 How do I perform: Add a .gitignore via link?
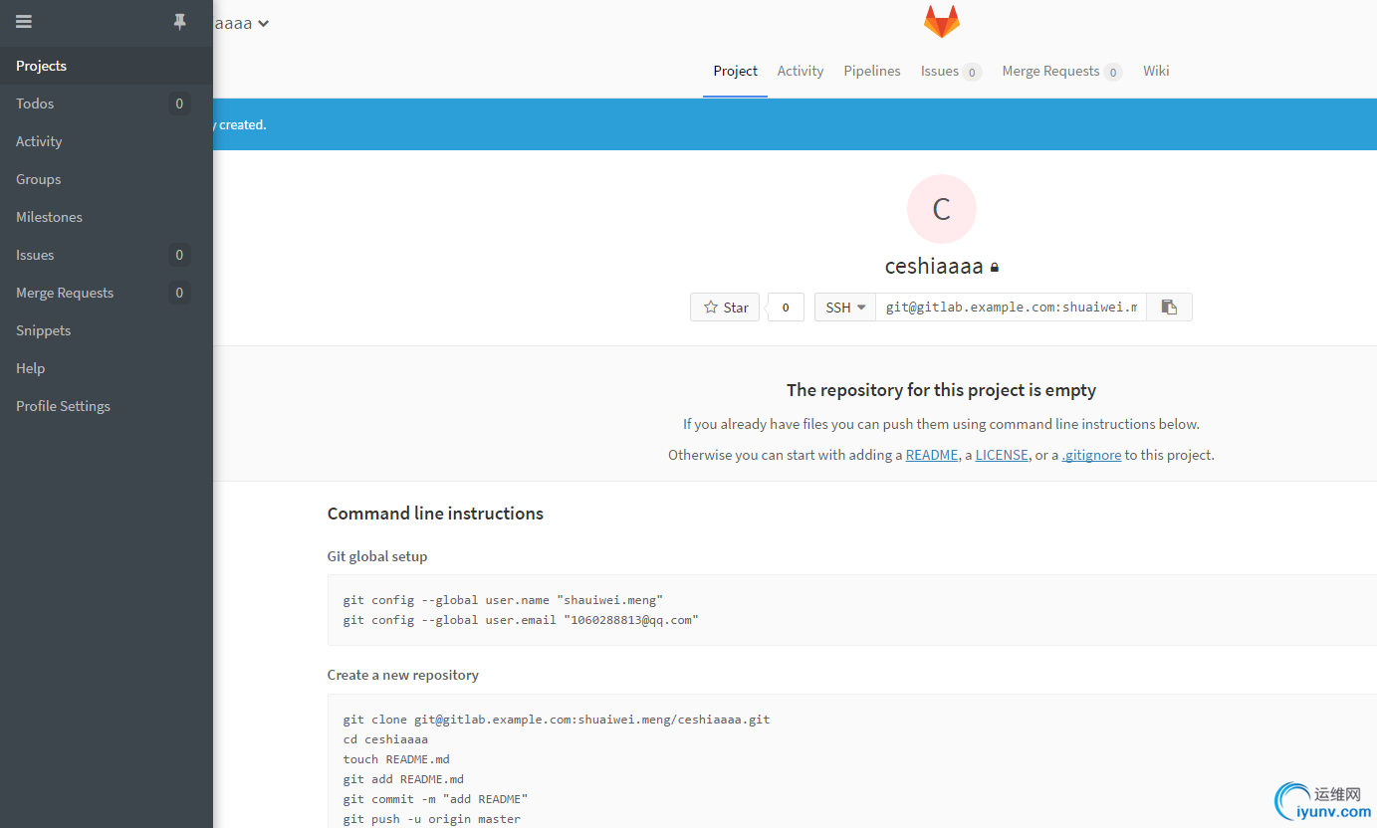click(1091, 455)
